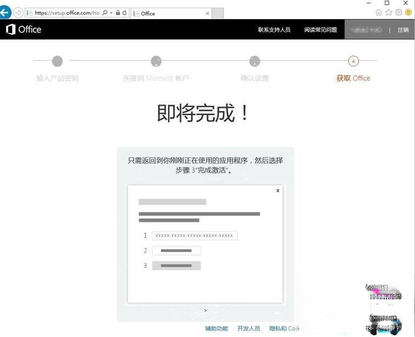Image resolution: width=415 pixels, height=337 pixels.
Task: Close the illustrated dialog with its x
Action: click(278, 190)
